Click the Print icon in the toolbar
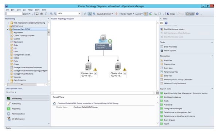This screenshot has height=134, width=219. (42, 14)
